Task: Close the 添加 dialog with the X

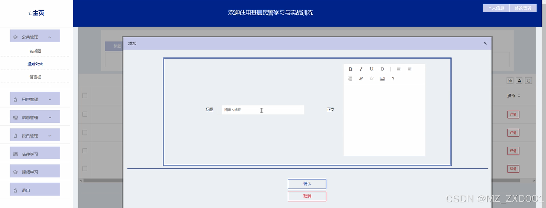Action: tap(485, 43)
